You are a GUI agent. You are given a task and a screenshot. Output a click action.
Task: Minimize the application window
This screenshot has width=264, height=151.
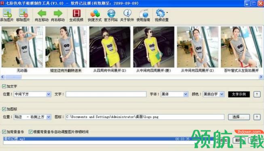[247, 4]
